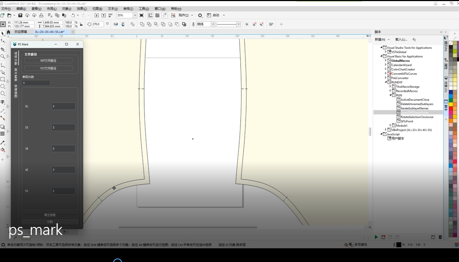Select the Text tool
Viewport: 459px width, 262px height.
(x=3, y=102)
